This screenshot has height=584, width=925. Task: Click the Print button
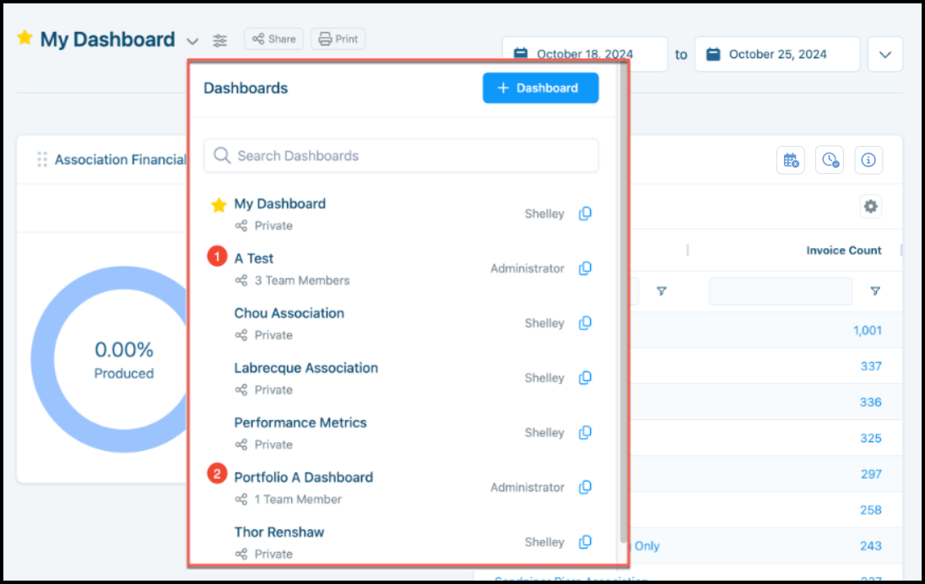(x=338, y=39)
